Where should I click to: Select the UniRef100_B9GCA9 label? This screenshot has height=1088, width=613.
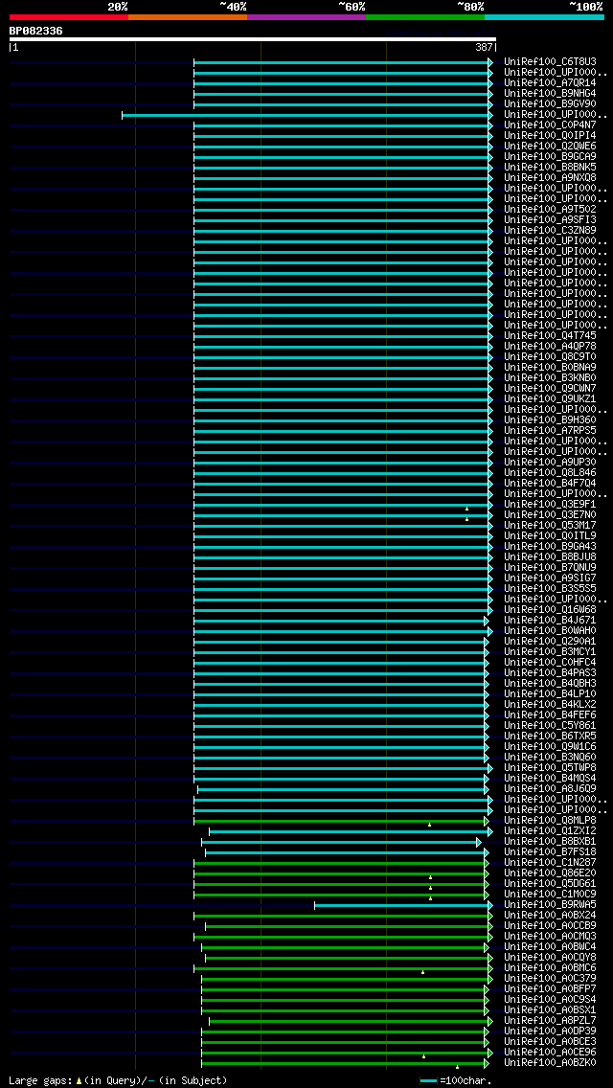point(550,156)
